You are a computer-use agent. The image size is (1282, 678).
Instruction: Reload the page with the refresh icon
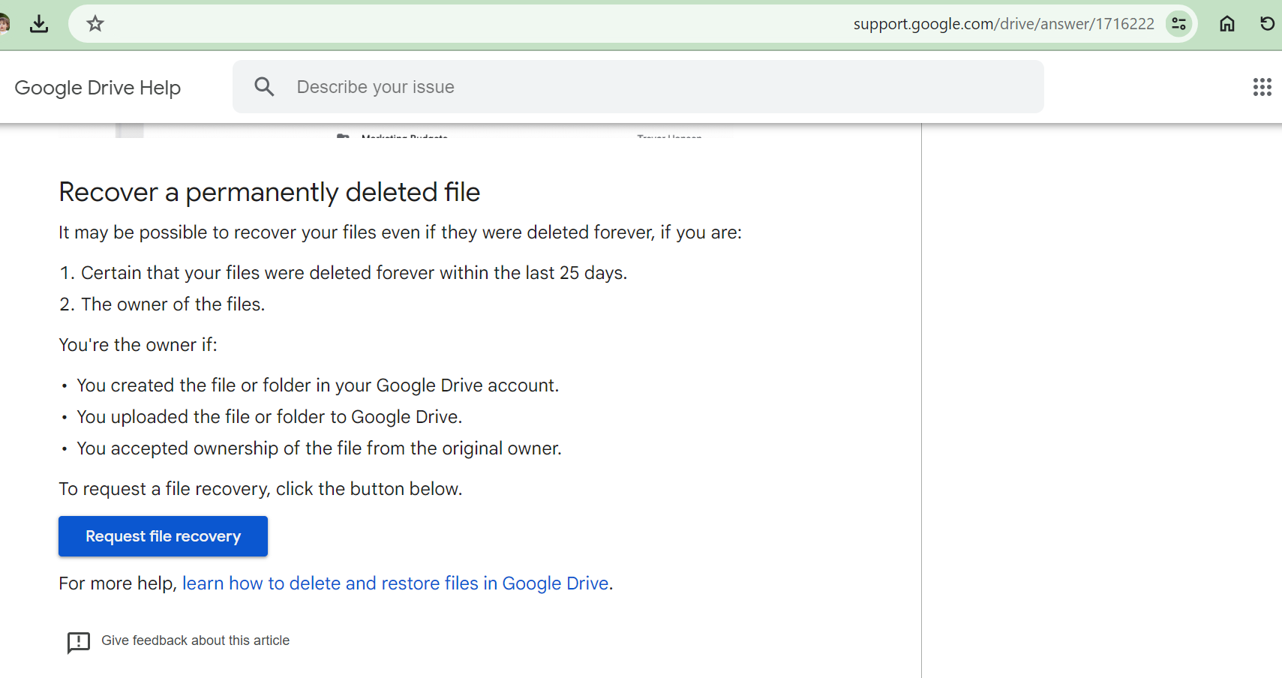point(1267,24)
